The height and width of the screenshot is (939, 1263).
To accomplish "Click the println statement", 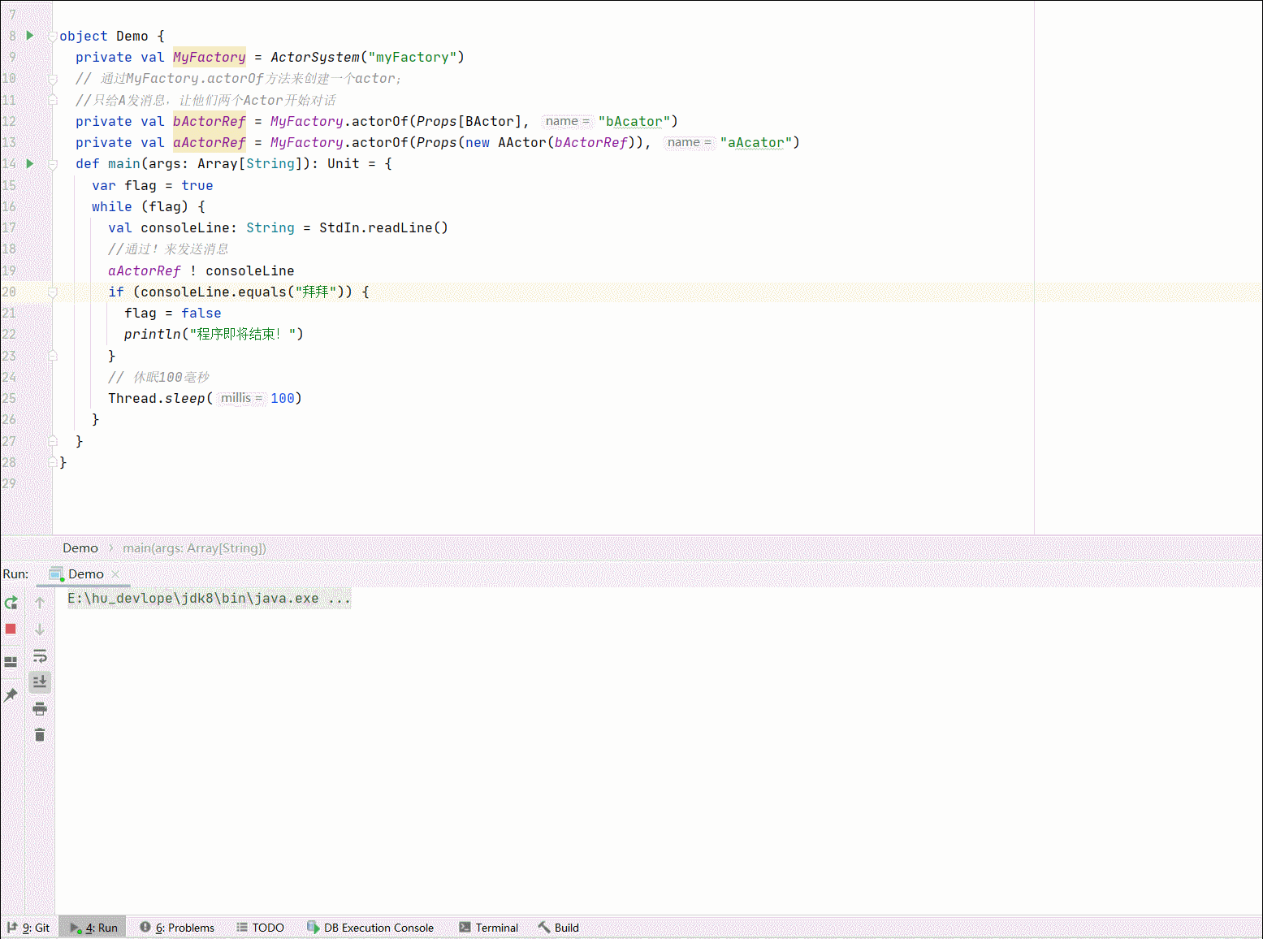I will click(214, 334).
